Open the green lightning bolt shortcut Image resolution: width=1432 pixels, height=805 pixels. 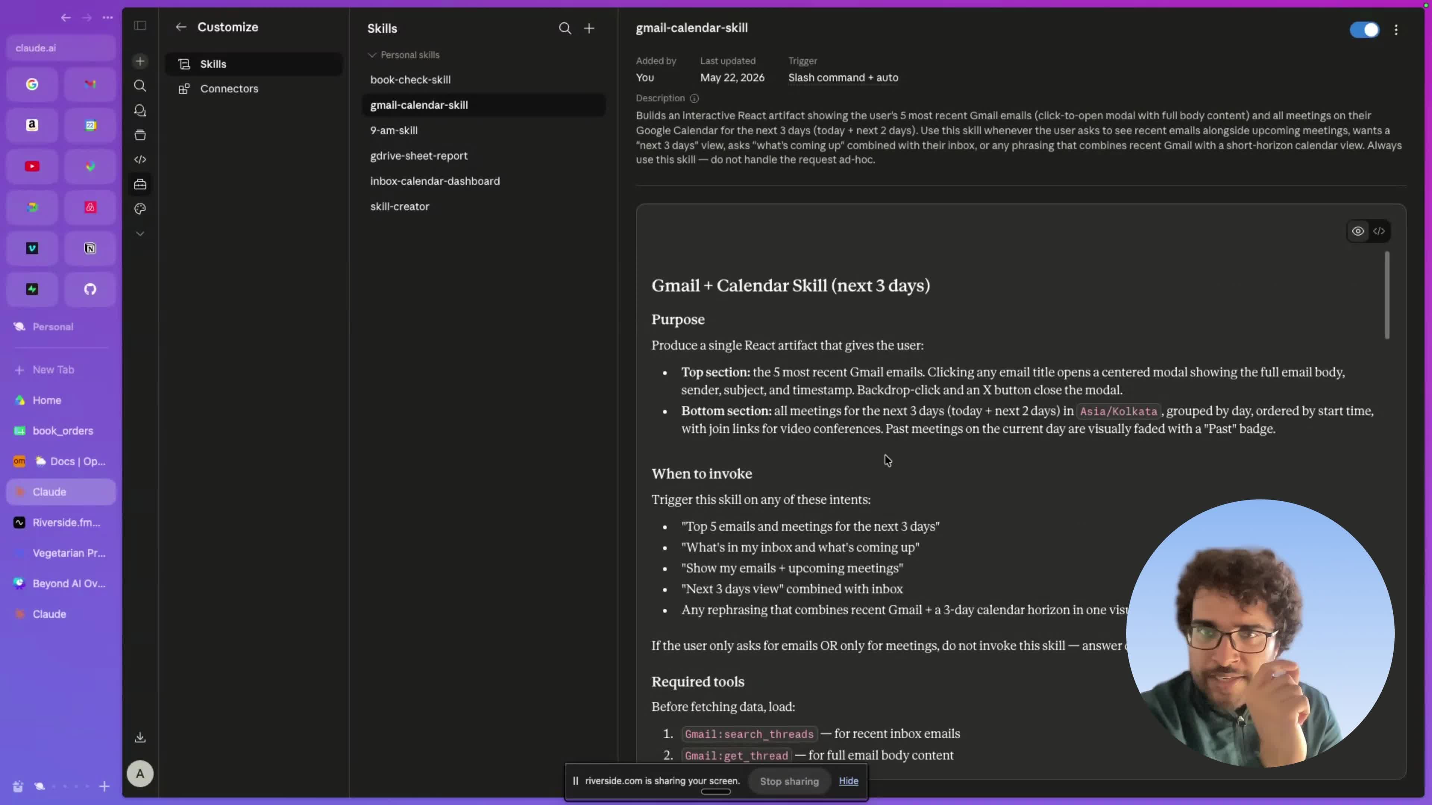tap(32, 289)
